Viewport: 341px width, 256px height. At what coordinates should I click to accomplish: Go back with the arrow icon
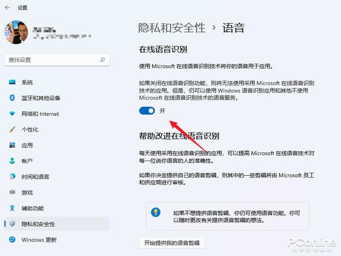pos(7,8)
